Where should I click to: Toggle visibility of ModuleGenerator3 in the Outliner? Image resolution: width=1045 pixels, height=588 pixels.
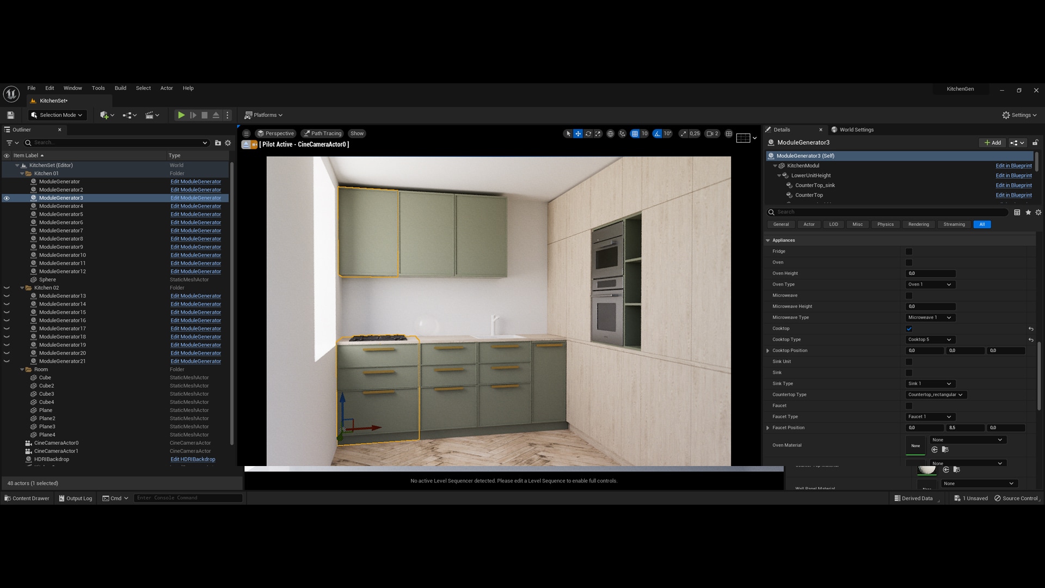(x=6, y=198)
